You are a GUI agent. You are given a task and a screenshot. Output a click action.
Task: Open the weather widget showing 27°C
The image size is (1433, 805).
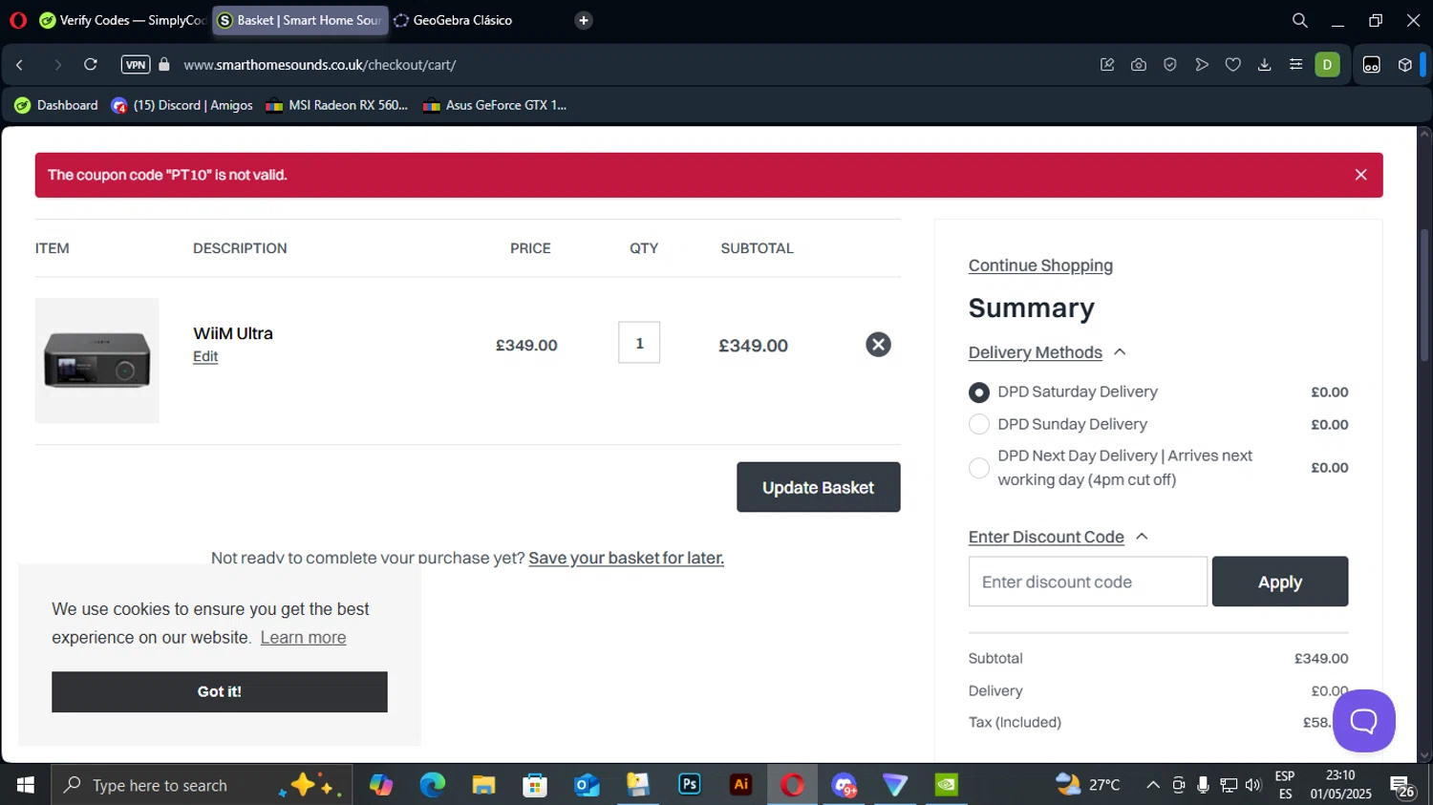pos(1087,785)
